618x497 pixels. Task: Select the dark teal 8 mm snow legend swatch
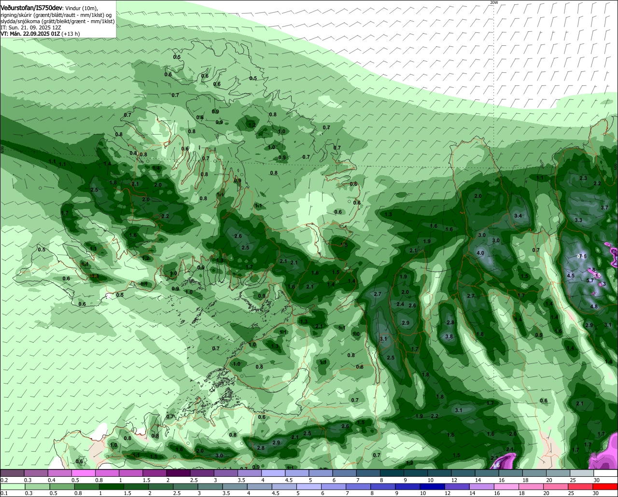click(392, 473)
